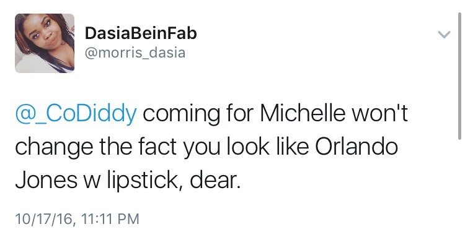Click the "10/17/16" date text
Screen dimensions: 465x245
tap(43, 219)
